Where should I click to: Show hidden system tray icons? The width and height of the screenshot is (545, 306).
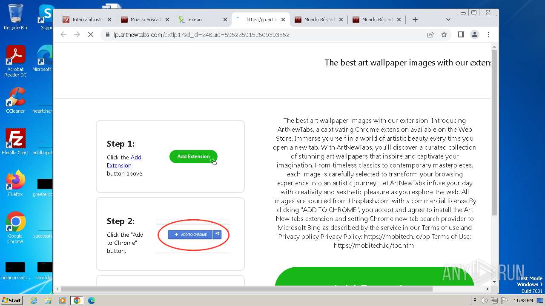point(475,300)
